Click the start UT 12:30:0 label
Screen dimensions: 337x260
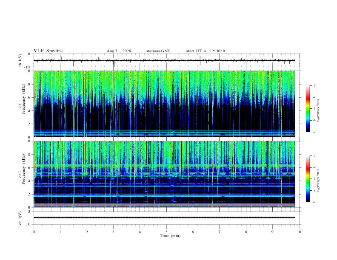coord(206,51)
